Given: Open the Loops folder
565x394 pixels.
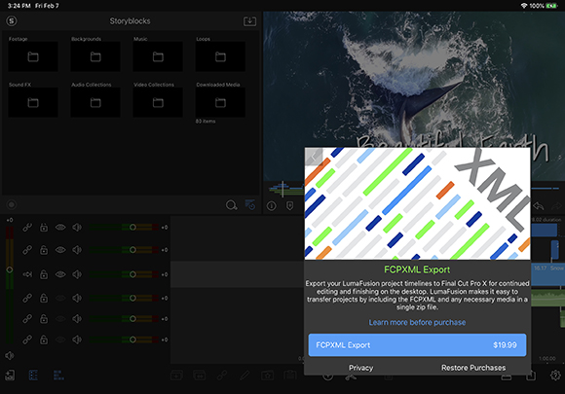Looking at the screenshot, I should pos(220,56).
